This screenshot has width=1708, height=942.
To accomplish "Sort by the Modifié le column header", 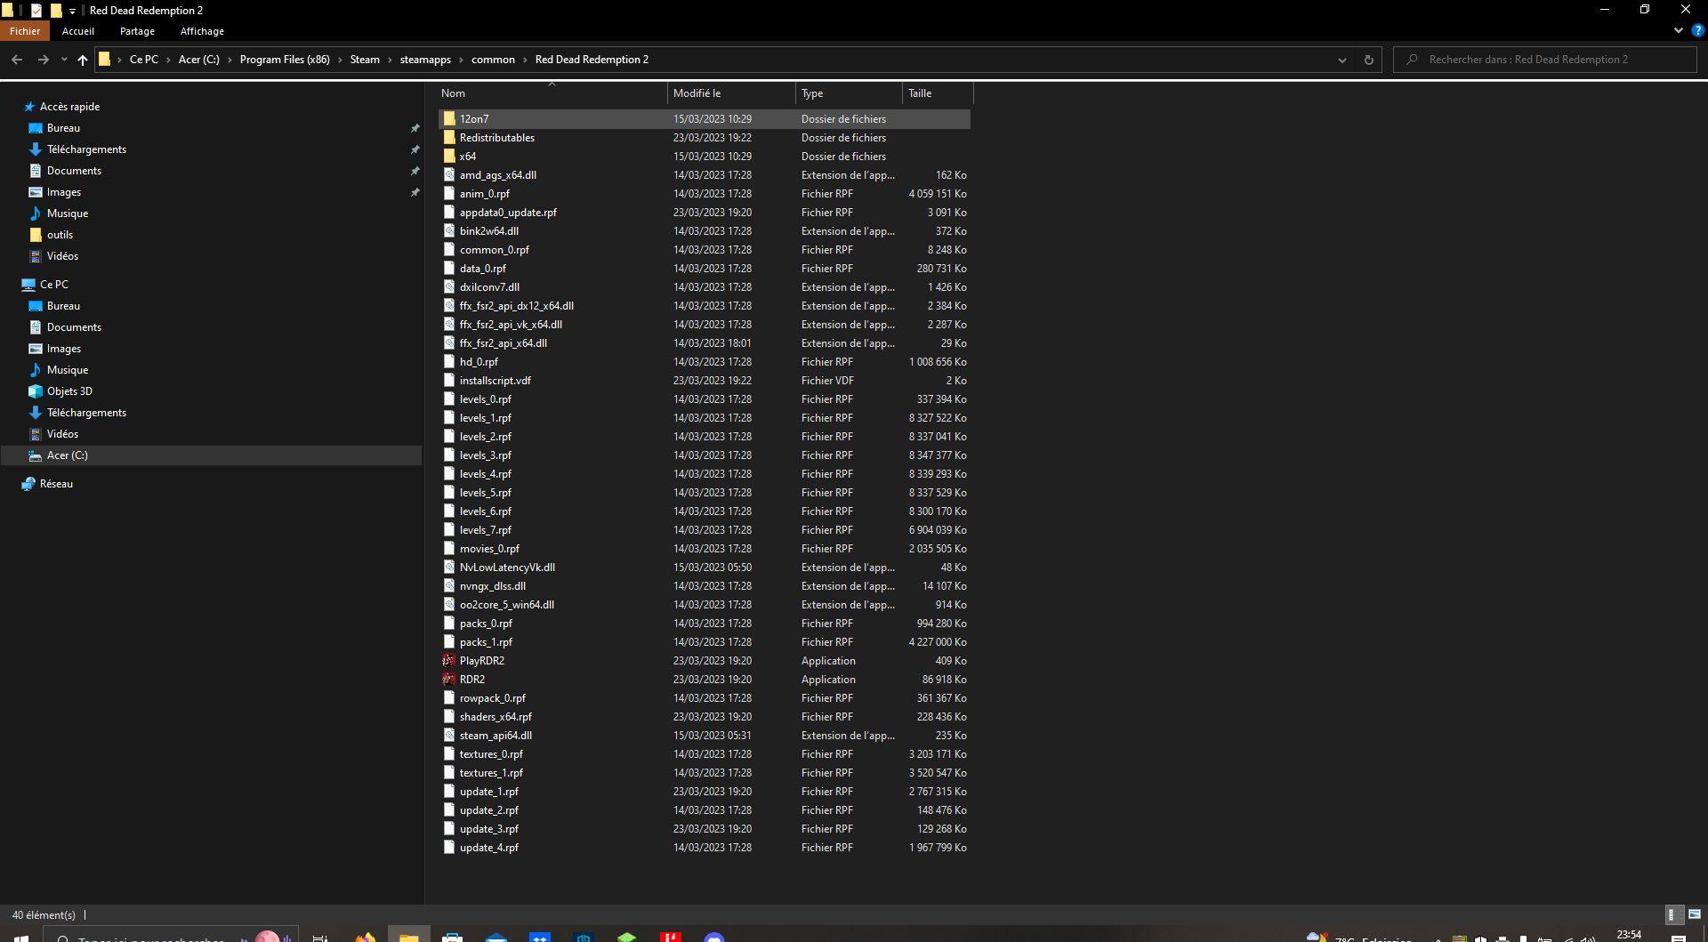I will (x=731, y=93).
